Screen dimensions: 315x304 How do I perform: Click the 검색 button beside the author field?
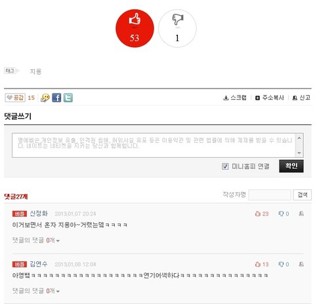[303, 195]
